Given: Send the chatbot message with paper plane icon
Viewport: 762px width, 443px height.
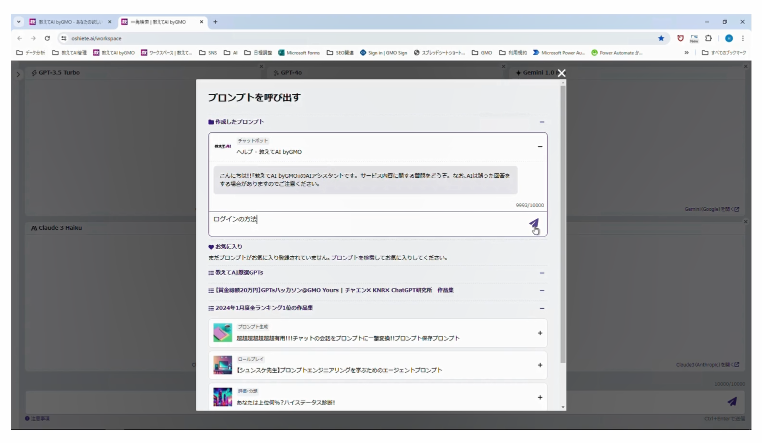Looking at the screenshot, I should [534, 223].
